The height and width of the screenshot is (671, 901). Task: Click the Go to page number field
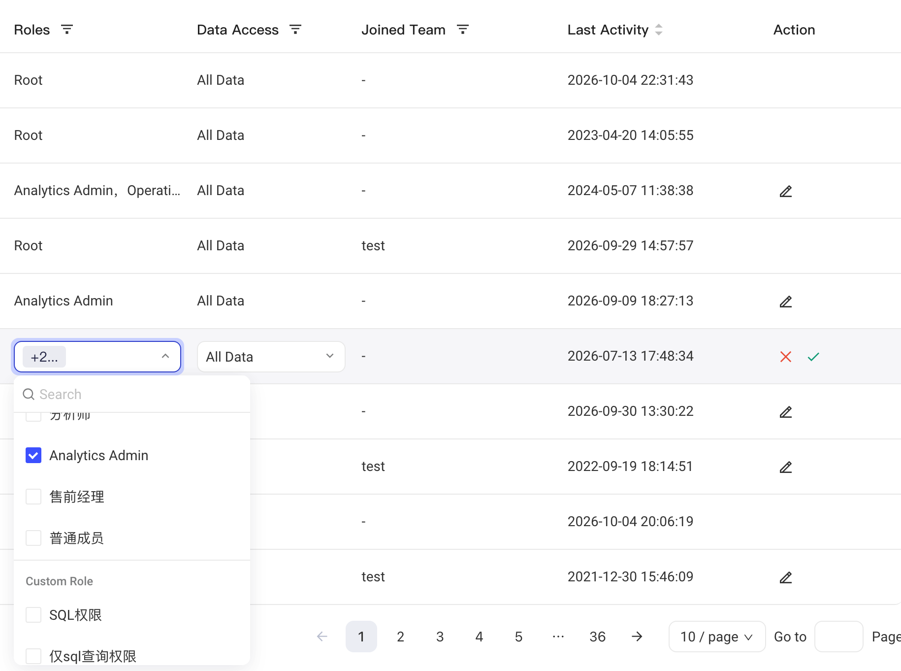tap(838, 637)
